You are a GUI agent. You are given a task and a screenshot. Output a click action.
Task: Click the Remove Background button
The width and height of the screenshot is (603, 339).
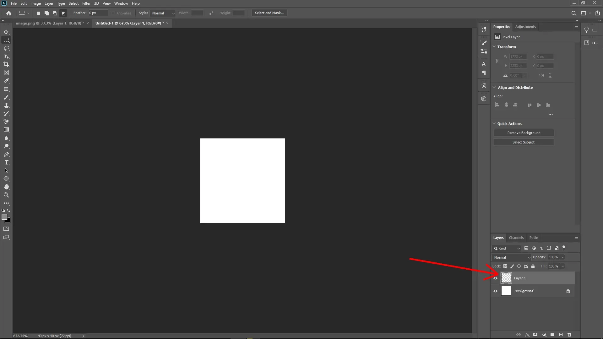pyautogui.click(x=524, y=132)
